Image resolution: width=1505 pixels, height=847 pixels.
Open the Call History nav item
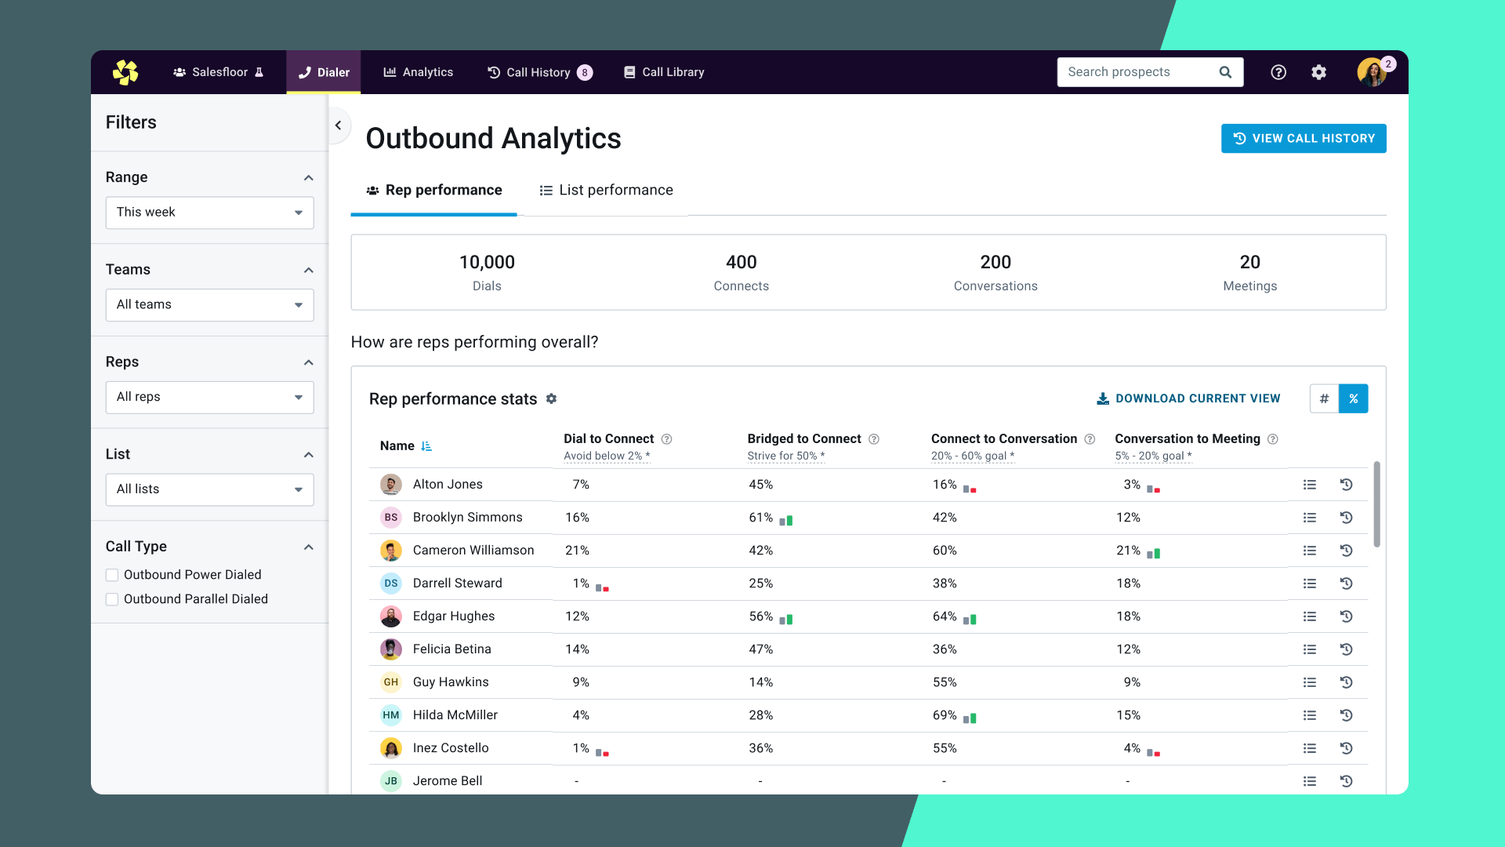click(x=538, y=72)
